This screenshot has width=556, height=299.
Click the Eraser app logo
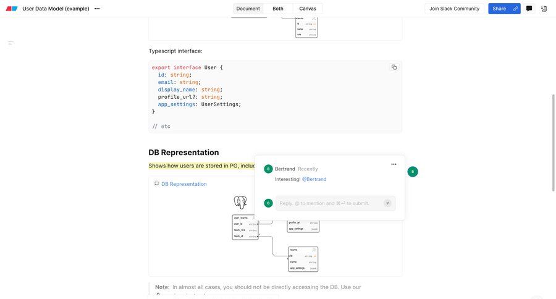(x=12, y=9)
